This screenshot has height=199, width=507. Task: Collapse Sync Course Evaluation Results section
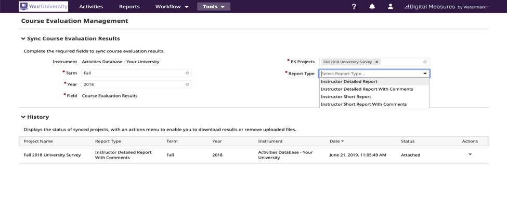click(x=23, y=39)
